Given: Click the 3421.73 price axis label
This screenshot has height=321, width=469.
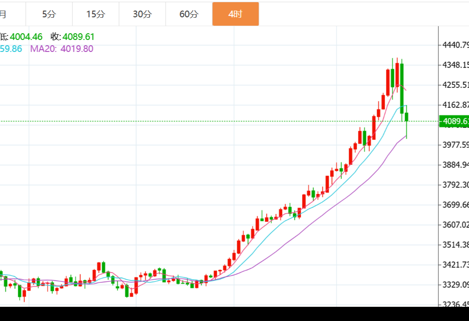Looking at the screenshot, I should 455,265.
